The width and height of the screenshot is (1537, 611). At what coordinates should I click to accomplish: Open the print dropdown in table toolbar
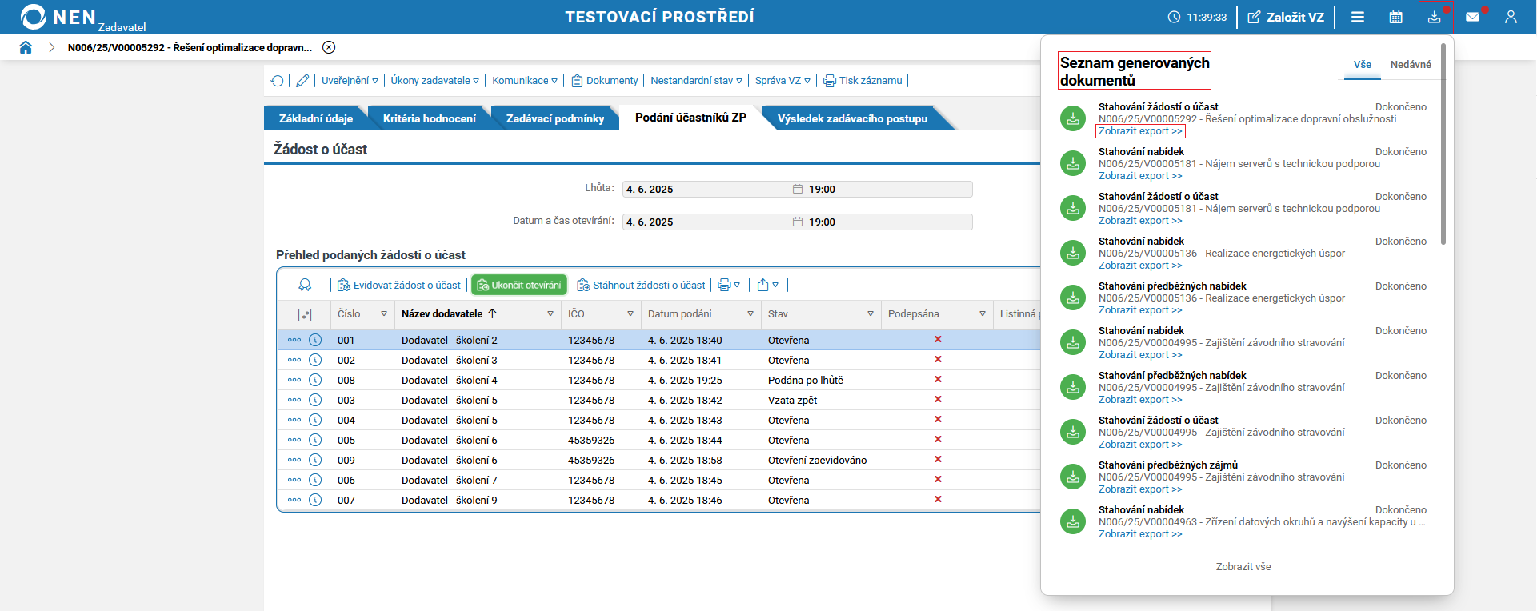point(729,286)
